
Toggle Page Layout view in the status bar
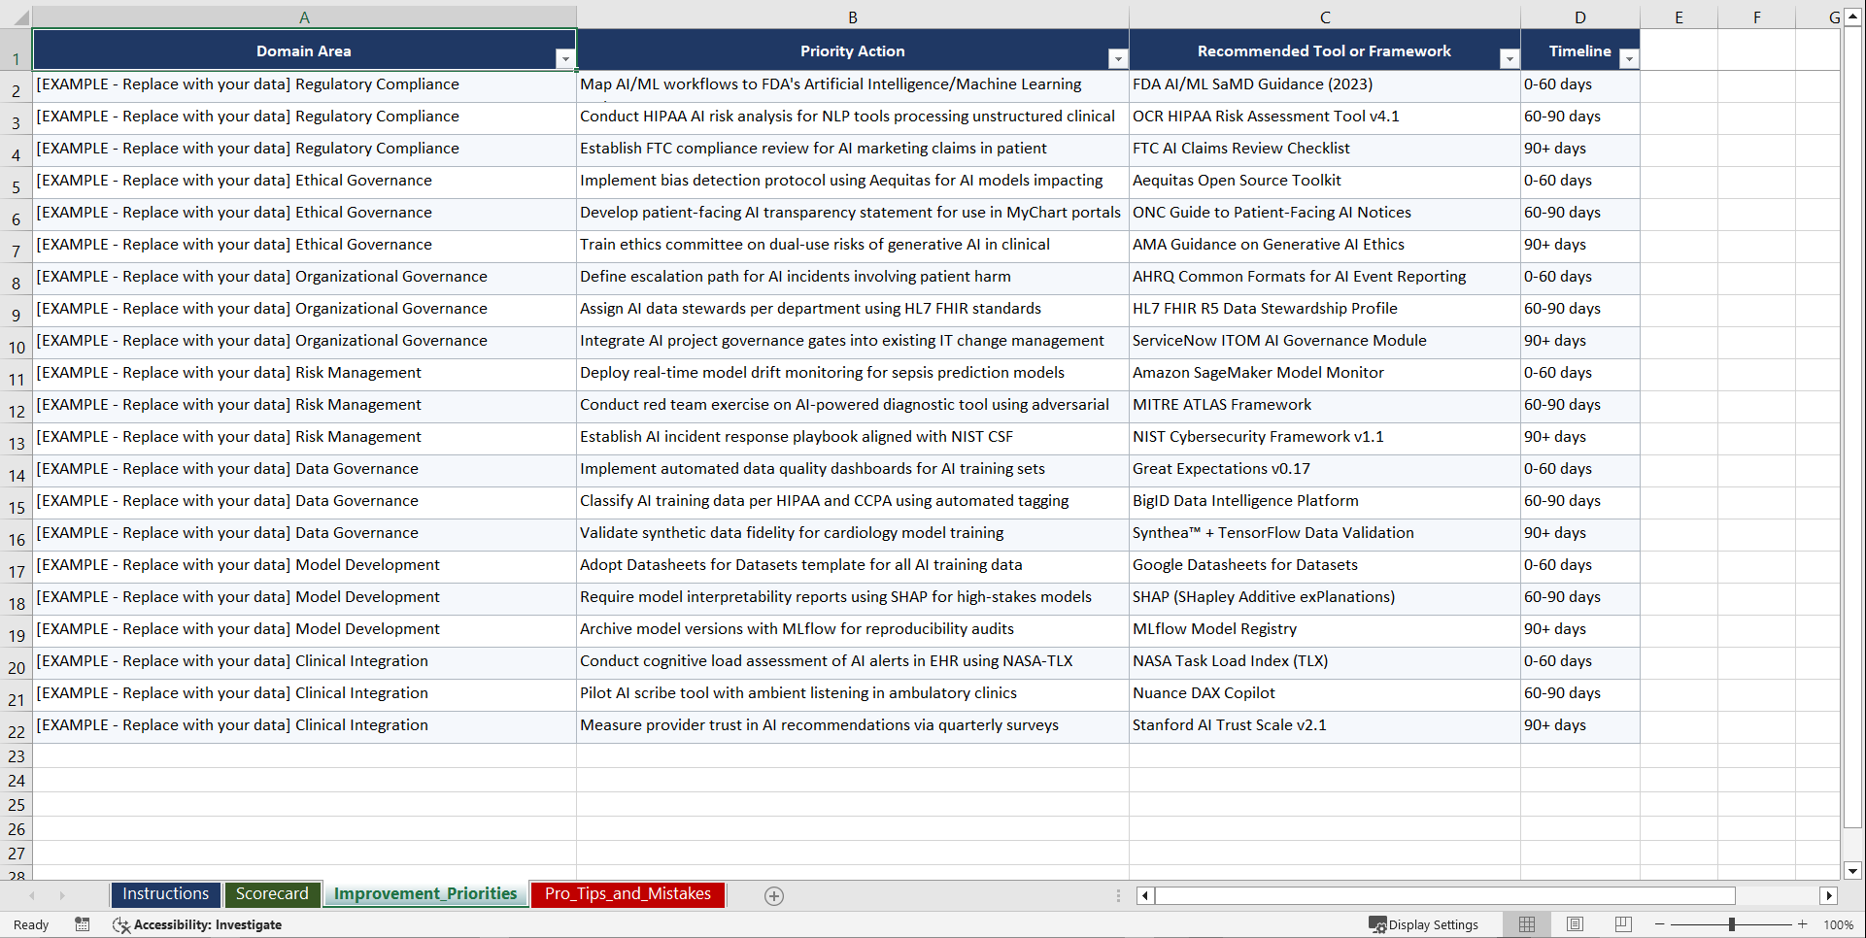coord(1575,923)
